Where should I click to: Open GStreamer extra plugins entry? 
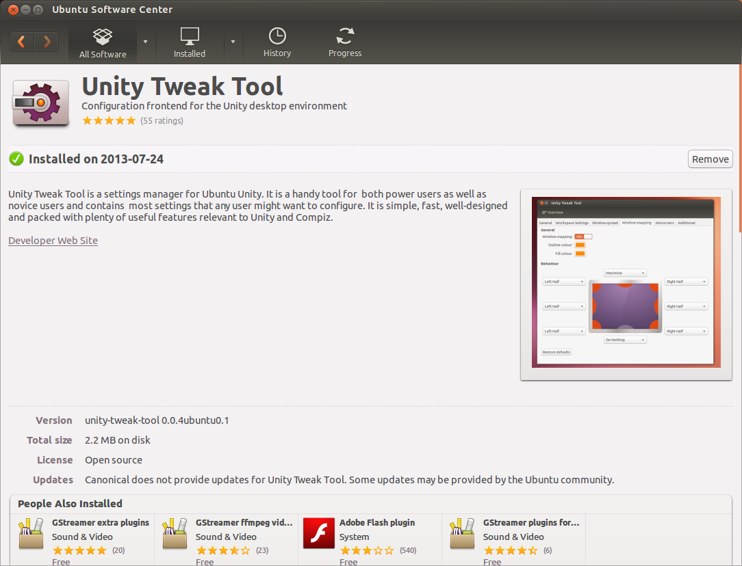(x=101, y=522)
